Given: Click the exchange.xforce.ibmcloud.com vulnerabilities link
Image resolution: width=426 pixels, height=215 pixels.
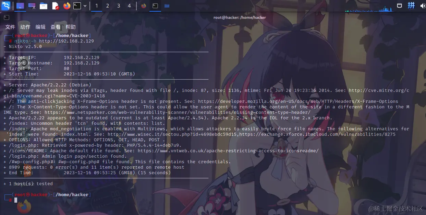Looking at the screenshot, I should 317,134.
